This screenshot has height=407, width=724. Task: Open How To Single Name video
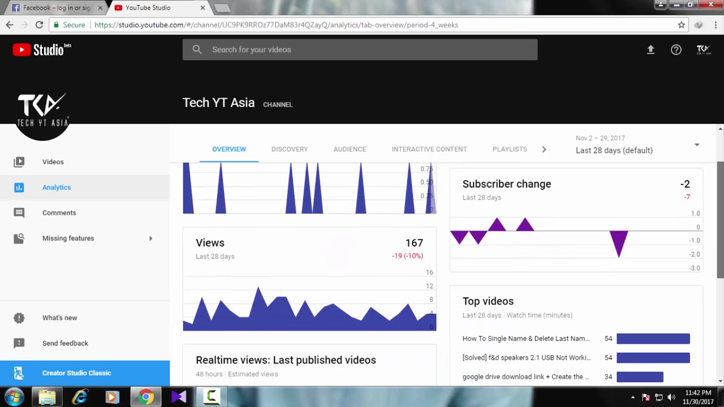(x=526, y=339)
